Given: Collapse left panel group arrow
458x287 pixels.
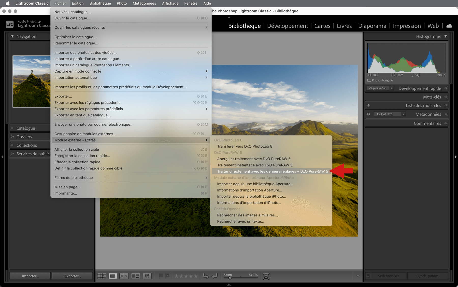Looking at the screenshot, I should pos(2,157).
